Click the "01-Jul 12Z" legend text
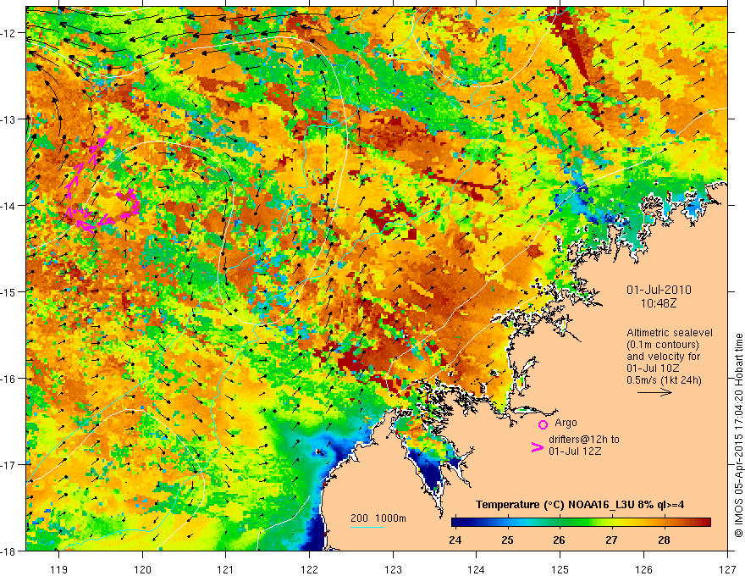The width and height of the screenshot is (745, 576). pyautogui.click(x=575, y=451)
